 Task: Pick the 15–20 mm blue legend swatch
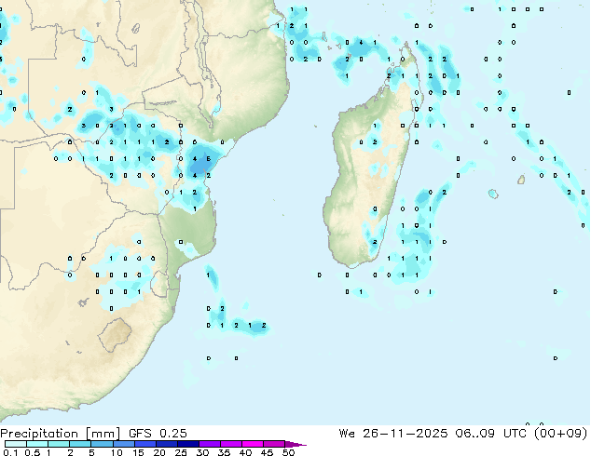(145, 444)
